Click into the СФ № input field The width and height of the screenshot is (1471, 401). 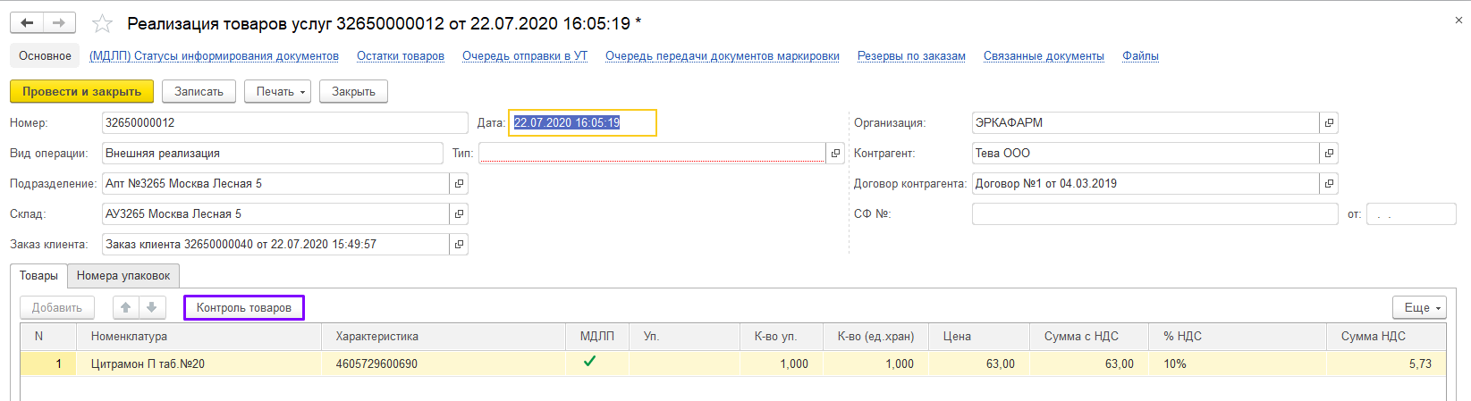pos(1154,214)
